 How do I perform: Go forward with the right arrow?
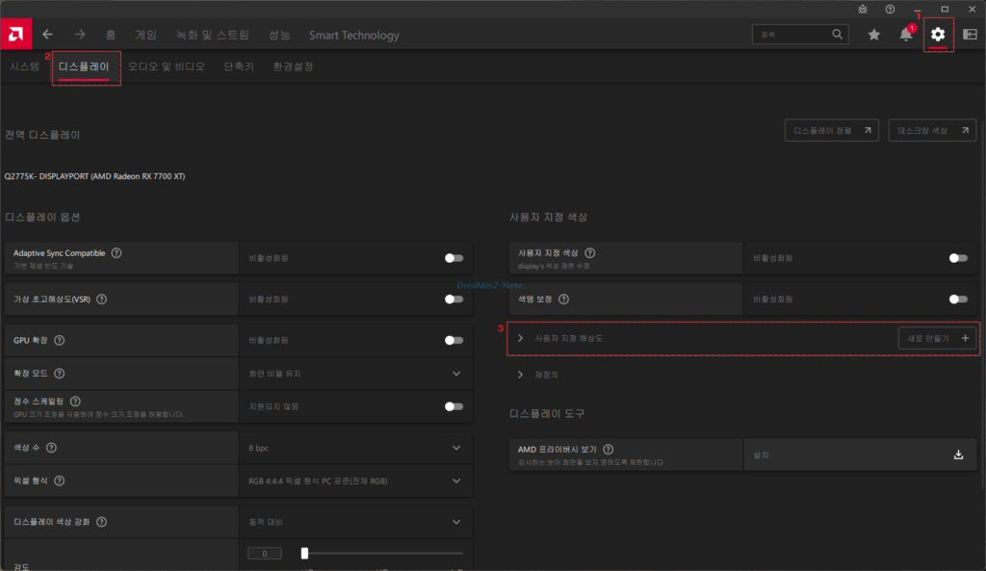(x=80, y=35)
